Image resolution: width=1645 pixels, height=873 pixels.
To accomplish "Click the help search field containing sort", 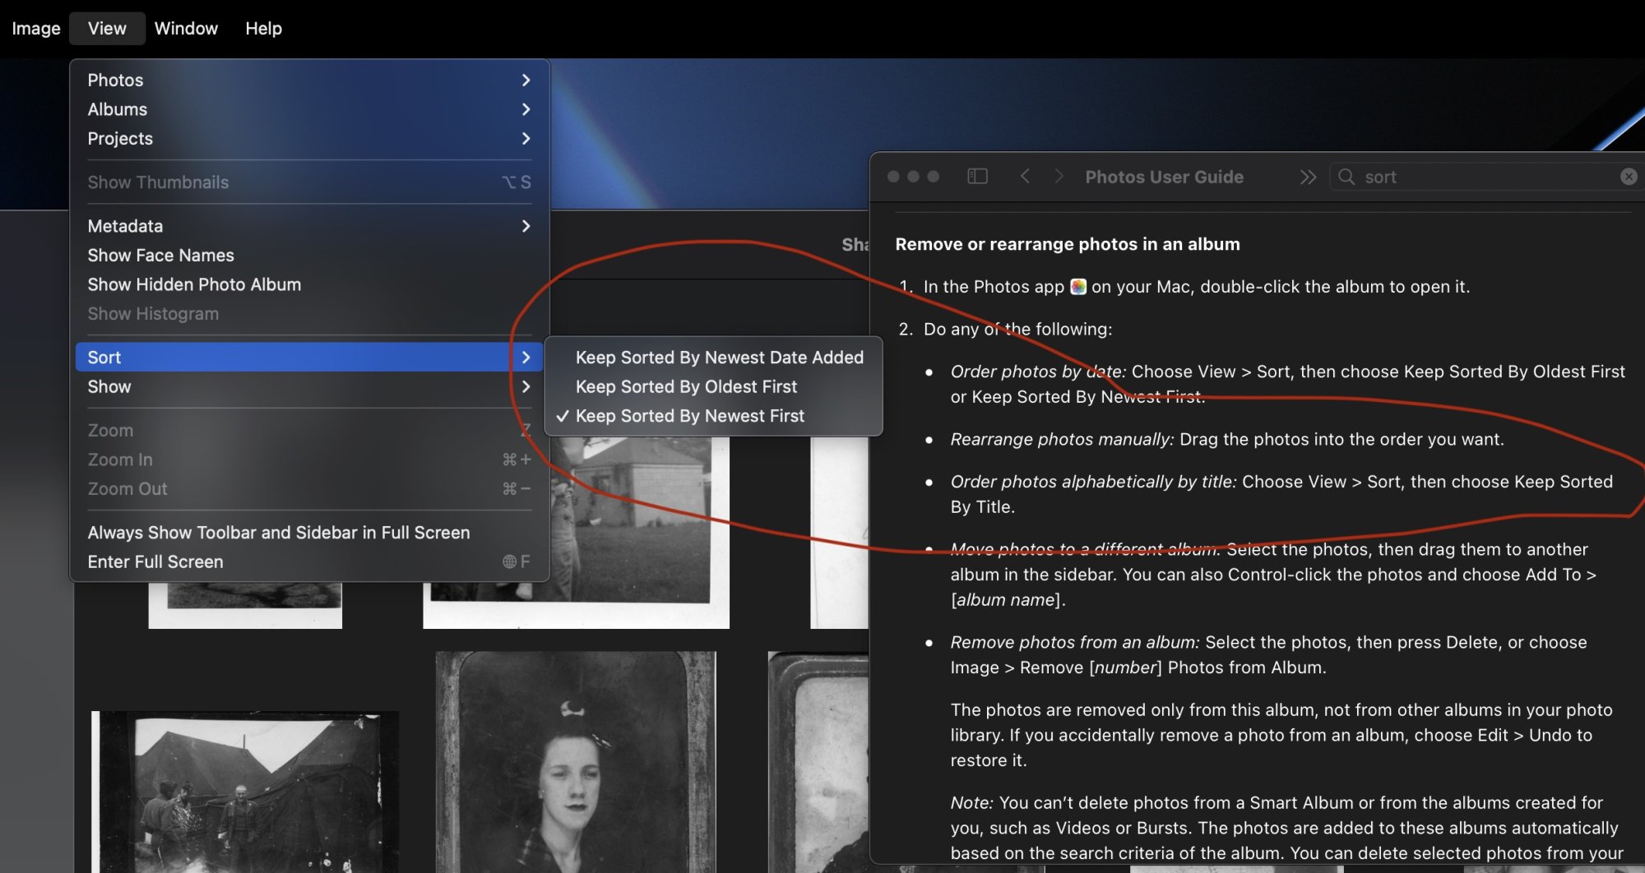I will tap(1487, 177).
